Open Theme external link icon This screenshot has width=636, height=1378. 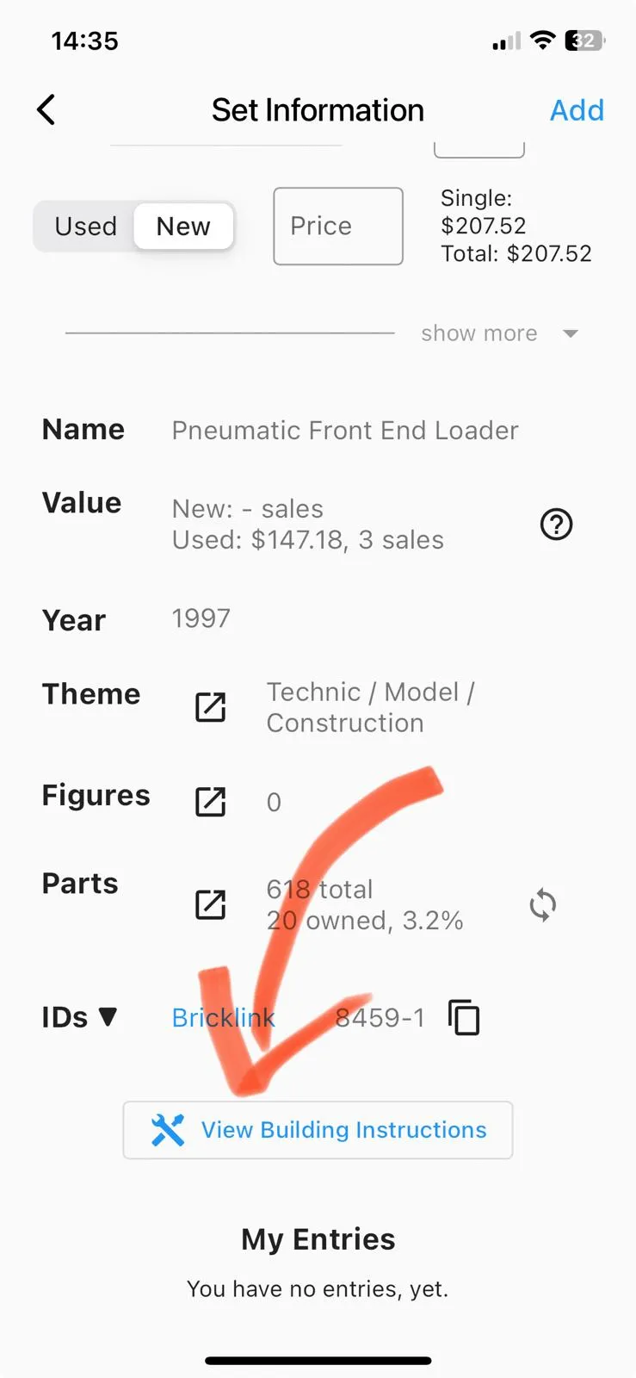pyautogui.click(x=211, y=707)
